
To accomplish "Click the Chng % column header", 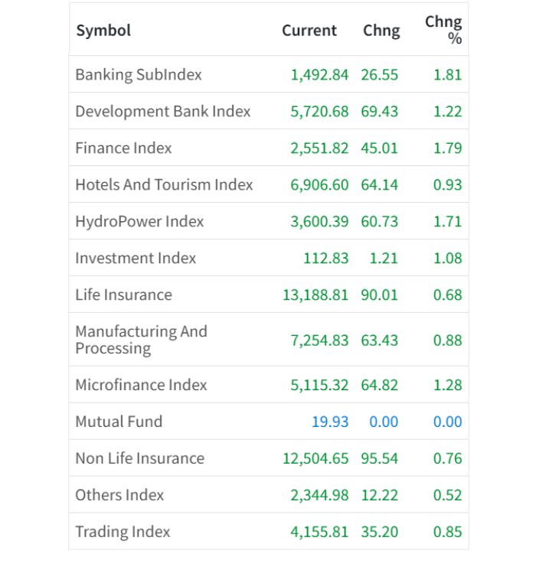I will (x=443, y=30).
